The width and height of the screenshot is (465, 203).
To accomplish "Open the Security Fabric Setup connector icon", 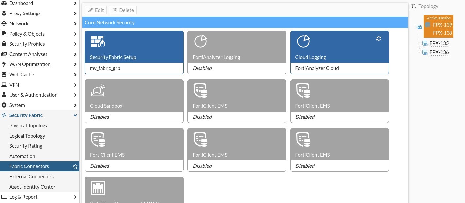I will tap(98, 41).
